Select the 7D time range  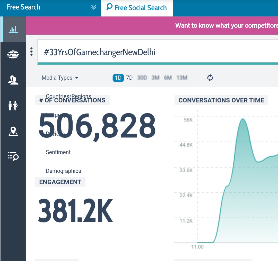coord(129,78)
